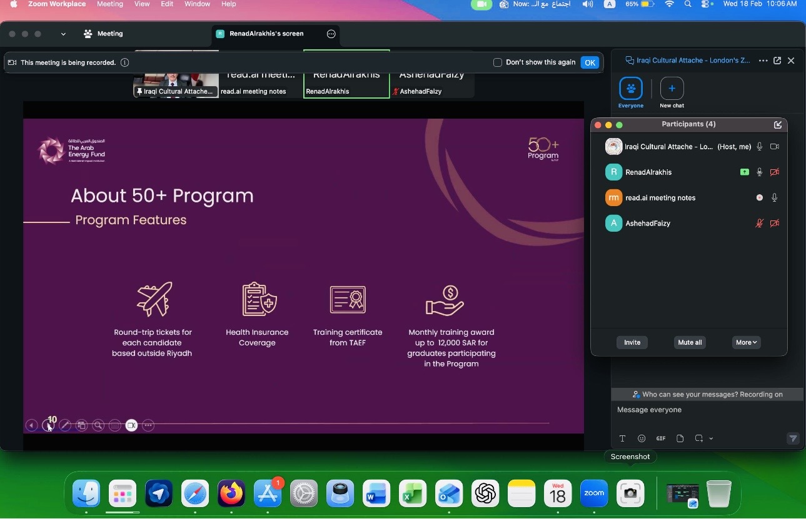Screen dimensions: 806x519
Task: Go to the previous slide arrow
Action: 31,425
